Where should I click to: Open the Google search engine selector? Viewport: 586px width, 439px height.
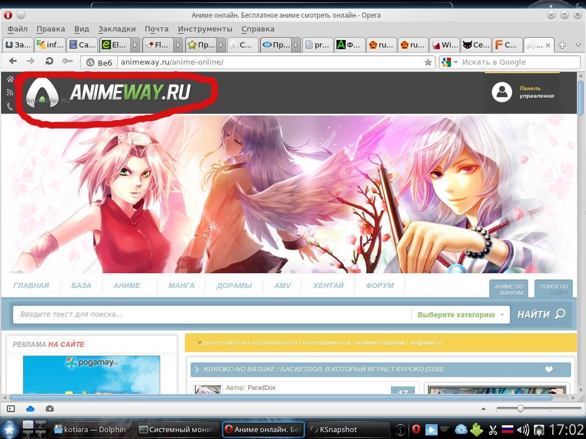449,62
